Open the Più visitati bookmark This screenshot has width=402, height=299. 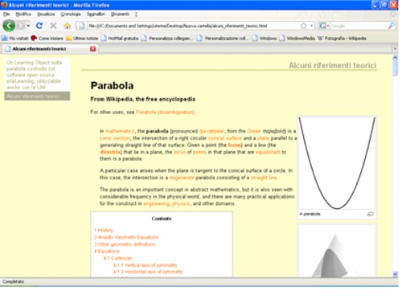coord(15,39)
